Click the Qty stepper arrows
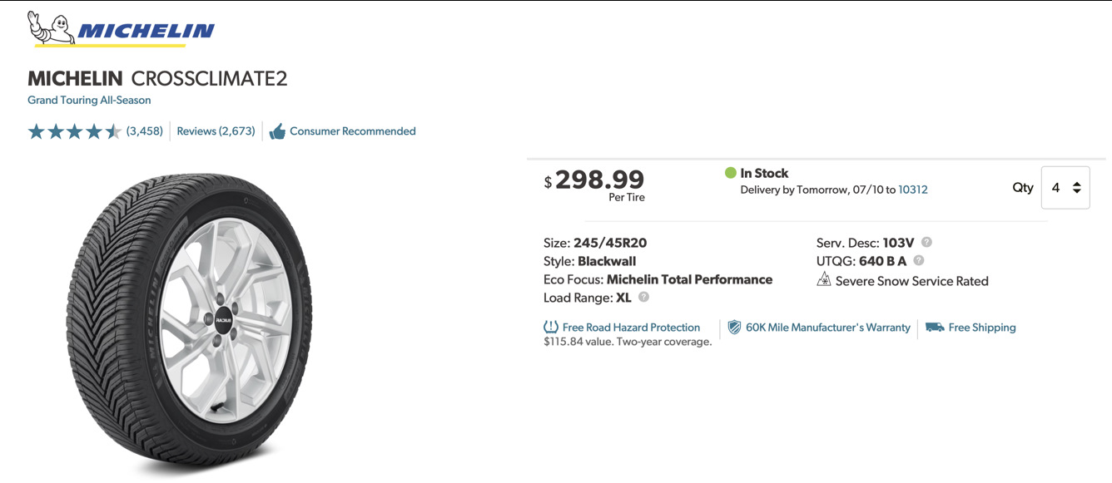 [1076, 188]
